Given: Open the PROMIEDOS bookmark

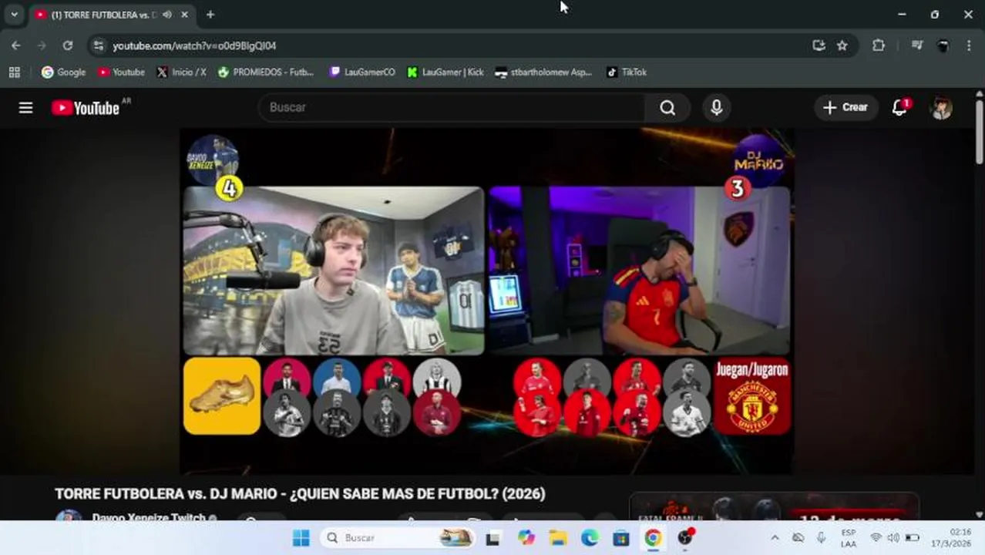Looking at the screenshot, I should 266,72.
